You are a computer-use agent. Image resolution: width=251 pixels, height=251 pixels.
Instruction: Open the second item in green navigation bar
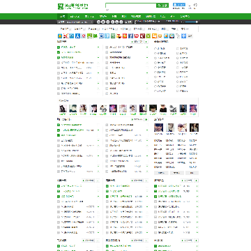point(75,17)
